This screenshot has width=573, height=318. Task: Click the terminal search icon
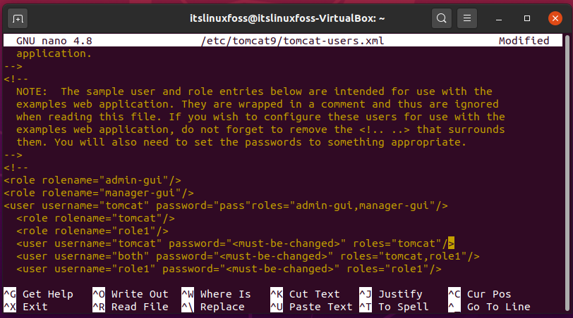click(442, 18)
